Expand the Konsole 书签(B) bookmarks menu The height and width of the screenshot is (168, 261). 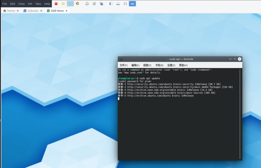click(x=159, y=65)
